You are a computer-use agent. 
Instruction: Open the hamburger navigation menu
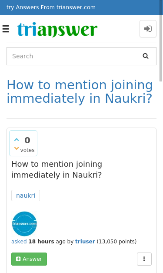click(6, 29)
